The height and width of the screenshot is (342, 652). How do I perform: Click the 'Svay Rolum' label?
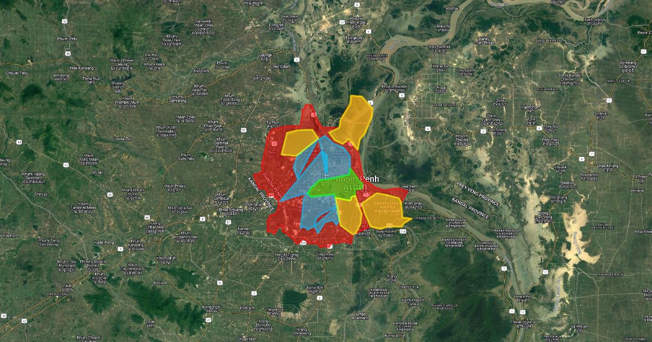point(387,231)
